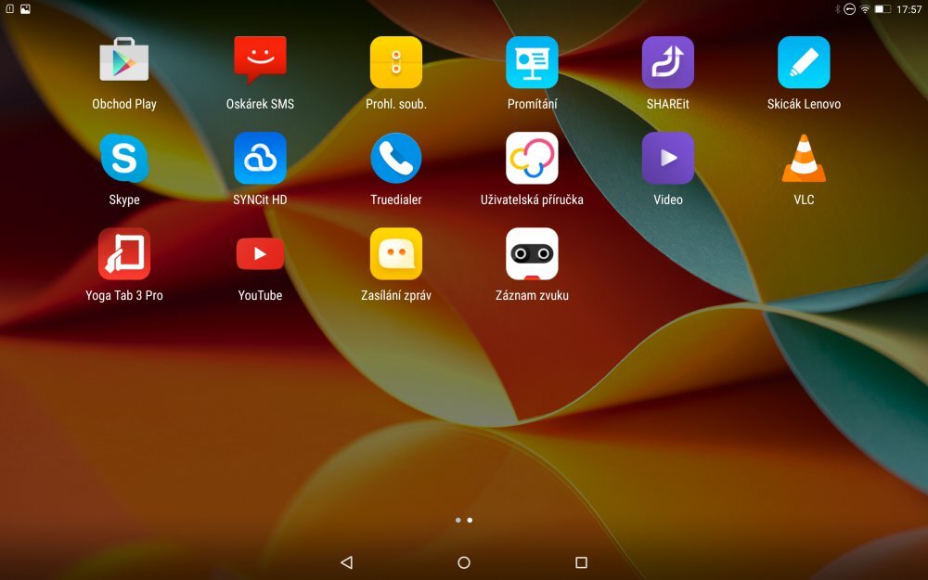Launch VLC media player

tap(804, 155)
